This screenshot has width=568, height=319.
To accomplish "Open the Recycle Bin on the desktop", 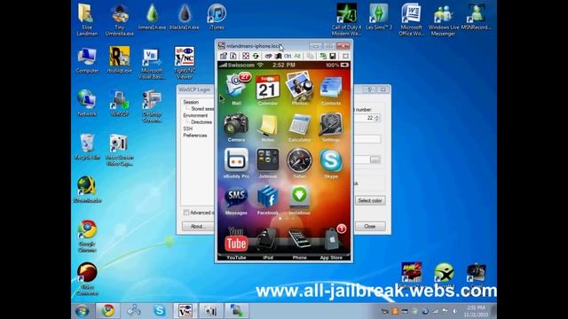I will click(x=87, y=146).
